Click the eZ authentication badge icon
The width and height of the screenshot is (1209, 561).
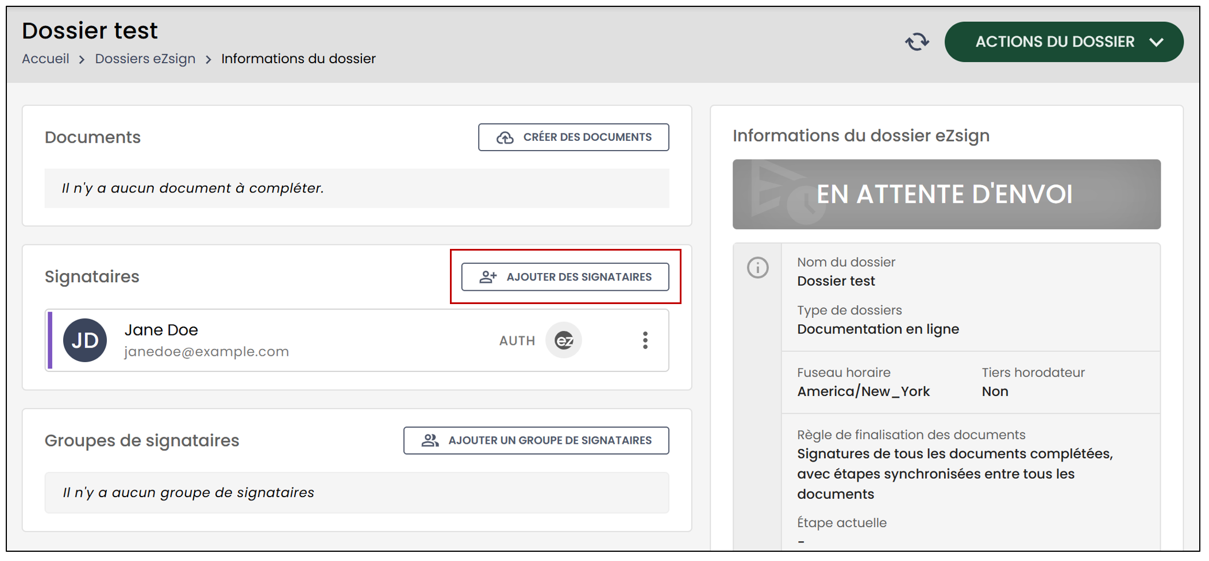pyautogui.click(x=564, y=340)
